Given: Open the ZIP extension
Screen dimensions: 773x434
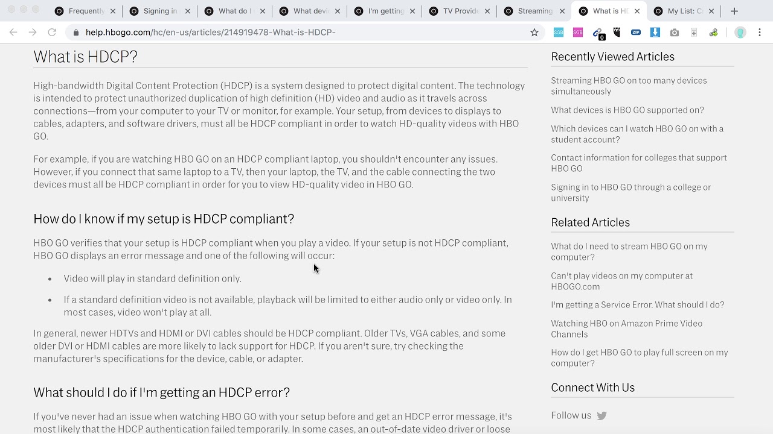Looking at the screenshot, I should pyautogui.click(x=636, y=33).
